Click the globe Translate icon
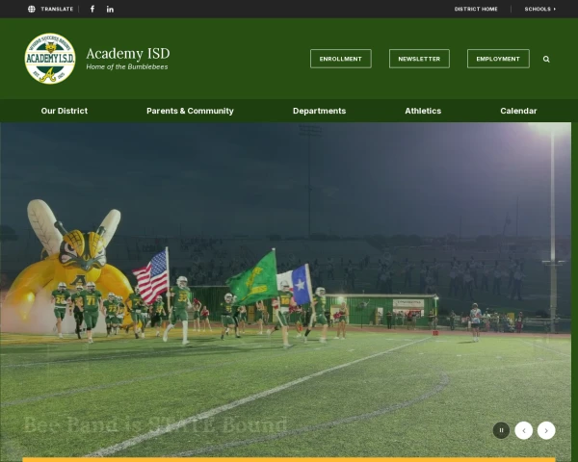 pyautogui.click(x=32, y=9)
